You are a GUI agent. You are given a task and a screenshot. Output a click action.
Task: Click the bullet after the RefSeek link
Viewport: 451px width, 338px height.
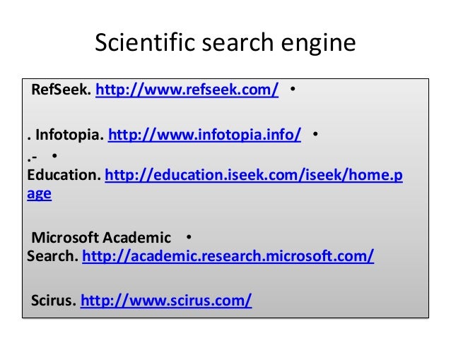click(293, 91)
